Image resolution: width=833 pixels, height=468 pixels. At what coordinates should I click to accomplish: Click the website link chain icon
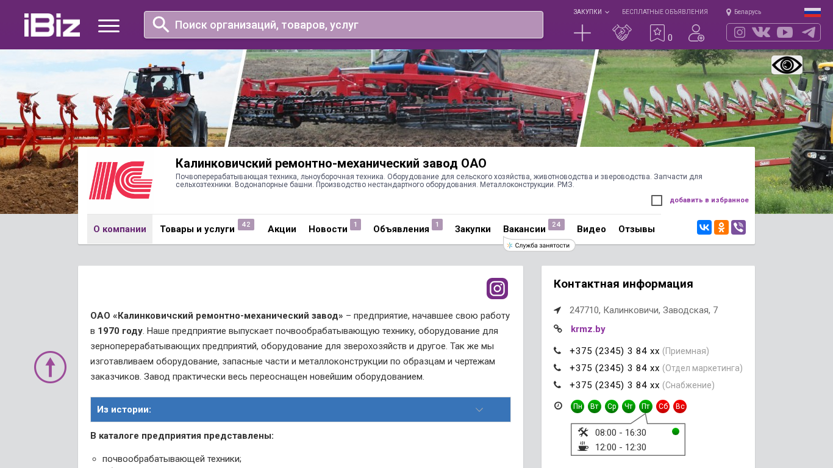coord(557,329)
